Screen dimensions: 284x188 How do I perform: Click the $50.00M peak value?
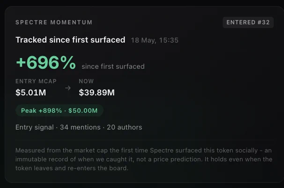point(83,111)
